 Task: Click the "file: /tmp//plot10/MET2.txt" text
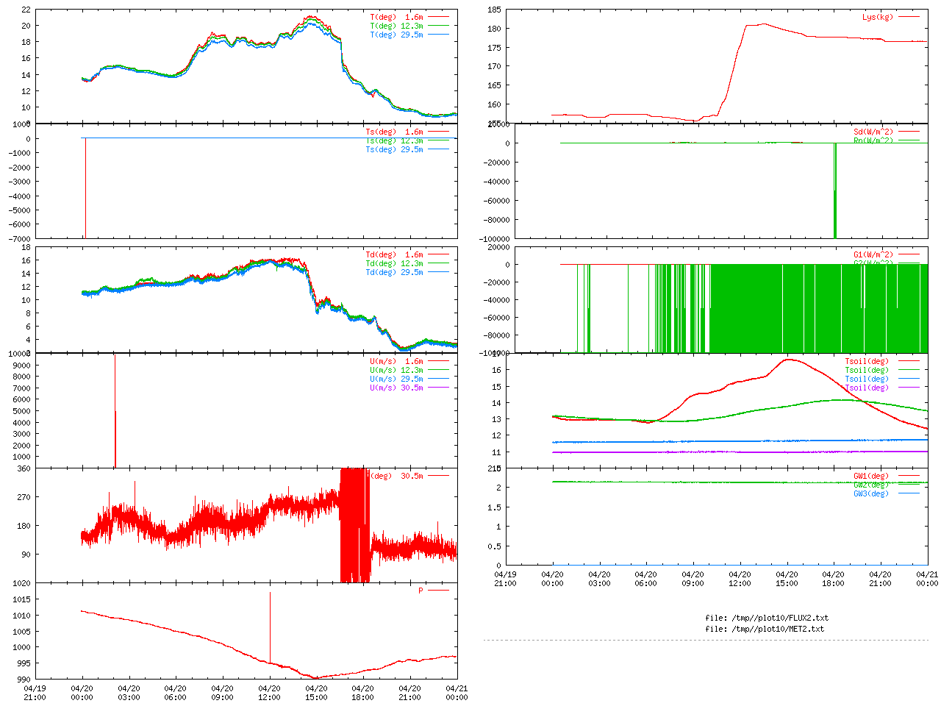pyautogui.click(x=765, y=629)
